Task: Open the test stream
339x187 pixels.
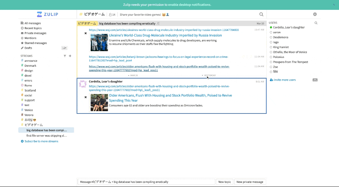Action: pyautogui.click(x=27, y=105)
